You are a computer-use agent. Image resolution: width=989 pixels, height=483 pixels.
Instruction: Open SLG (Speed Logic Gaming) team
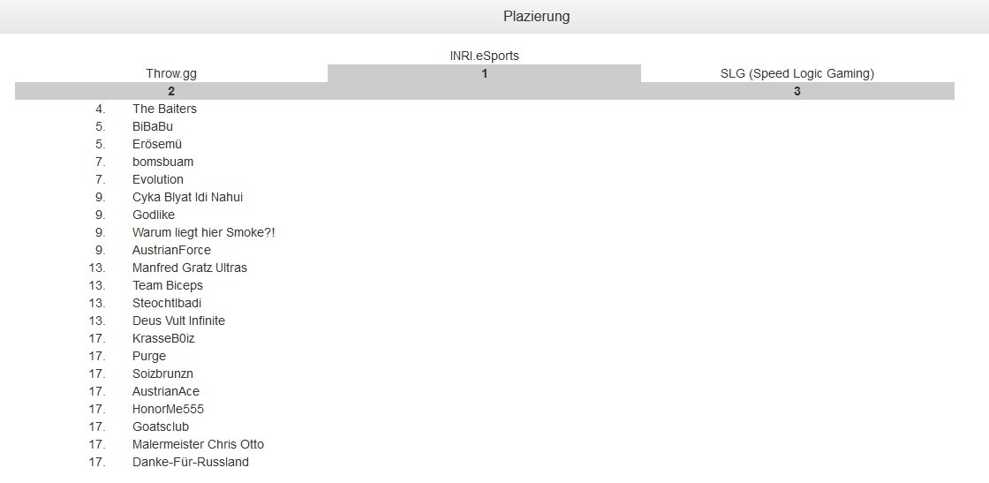coord(796,73)
